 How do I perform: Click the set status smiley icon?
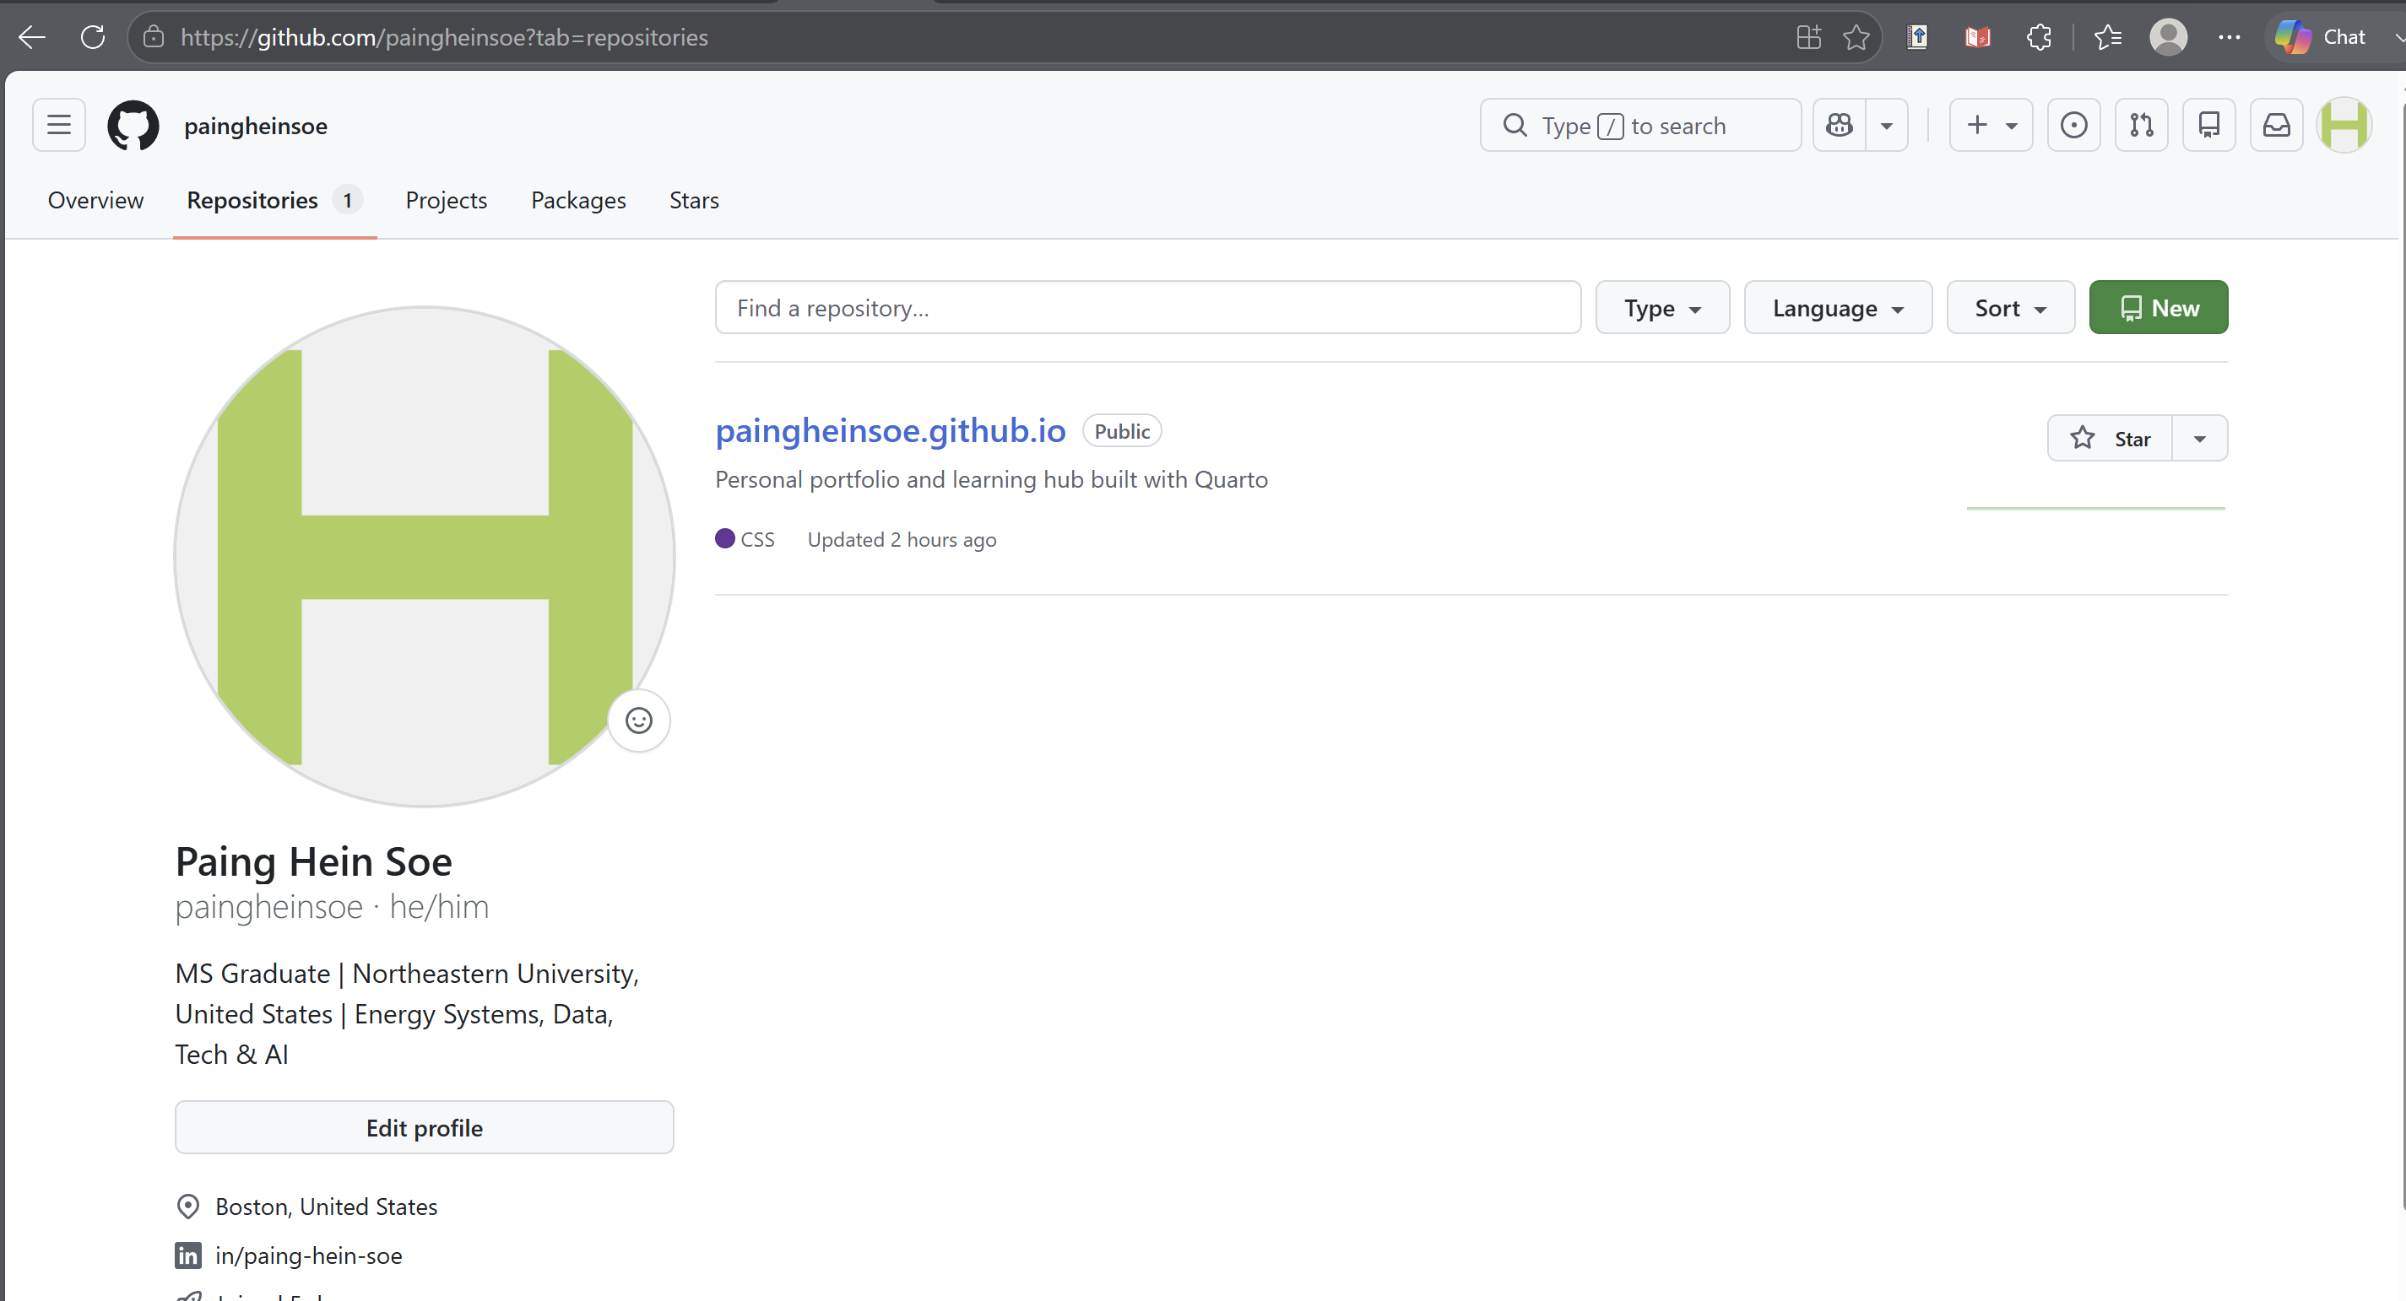[639, 721]
